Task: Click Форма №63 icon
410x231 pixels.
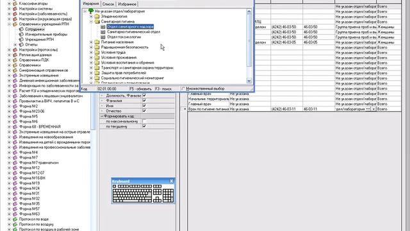Action: point(15,214)
